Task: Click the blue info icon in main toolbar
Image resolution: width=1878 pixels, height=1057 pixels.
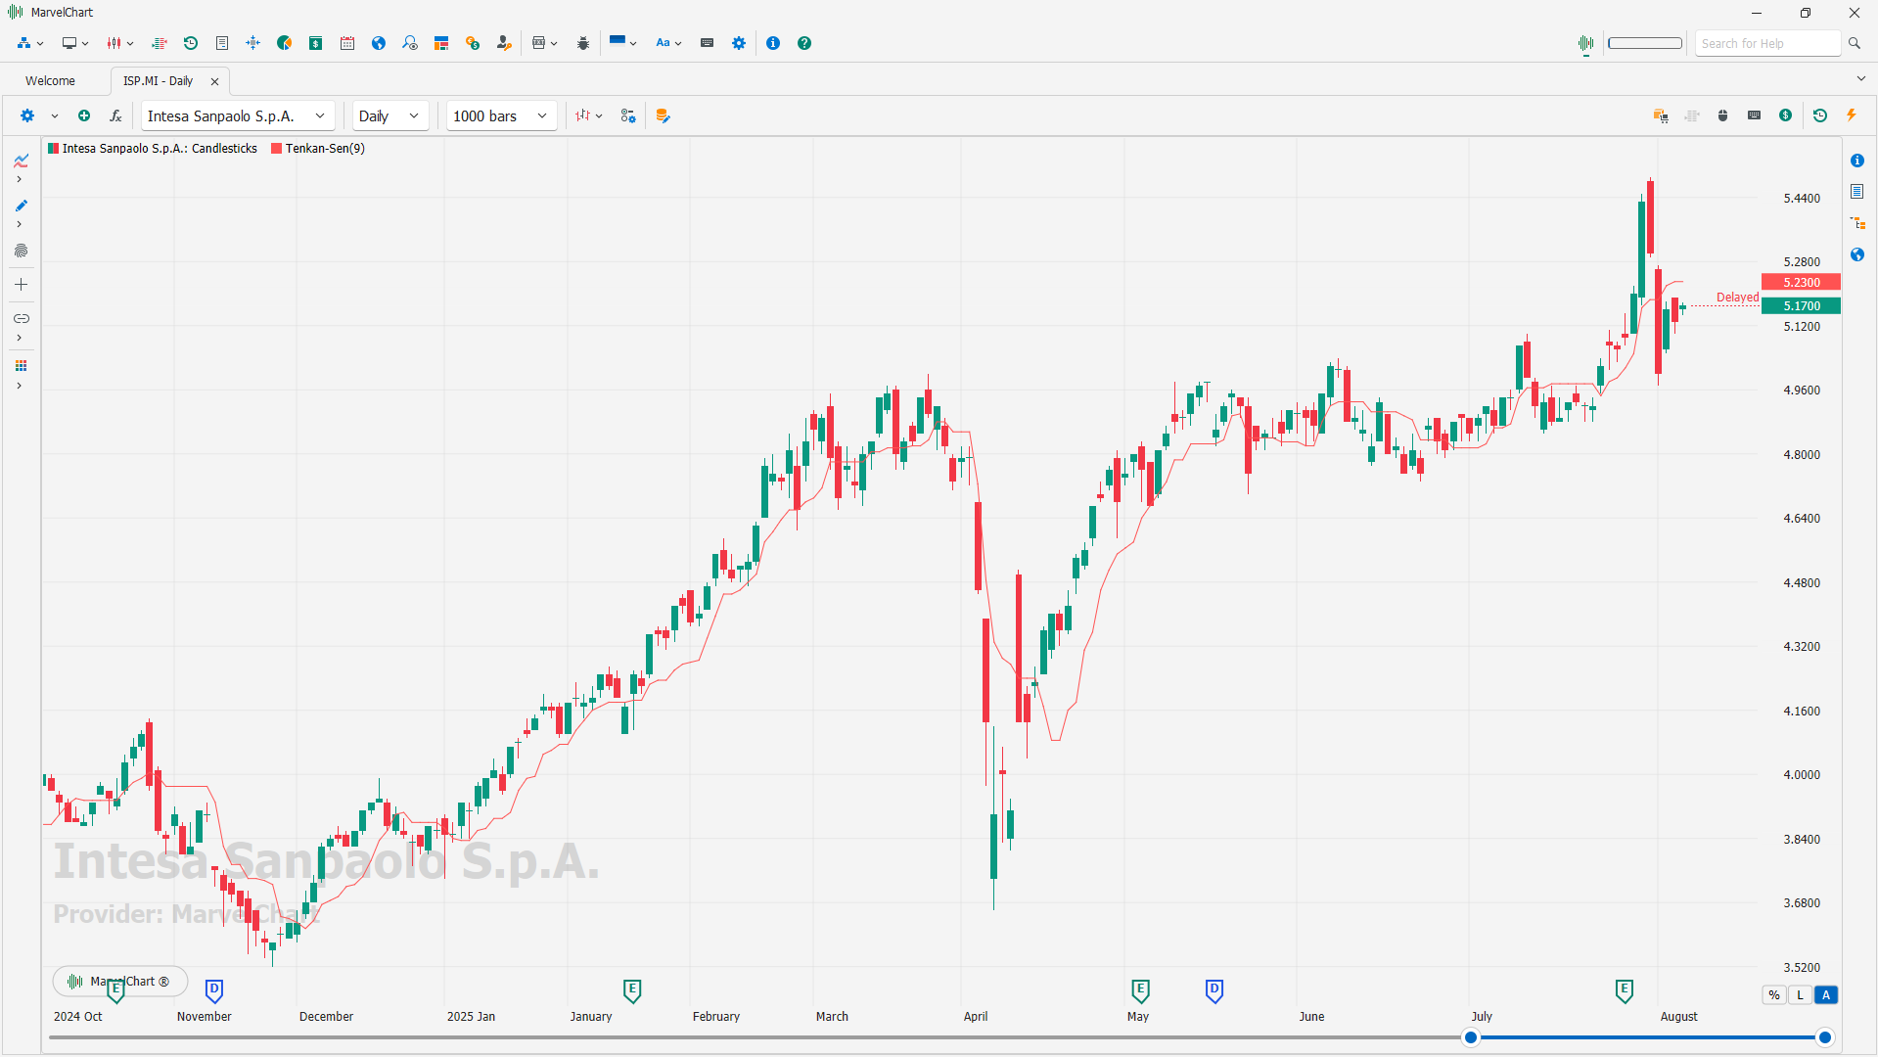Action: point(773,43)
